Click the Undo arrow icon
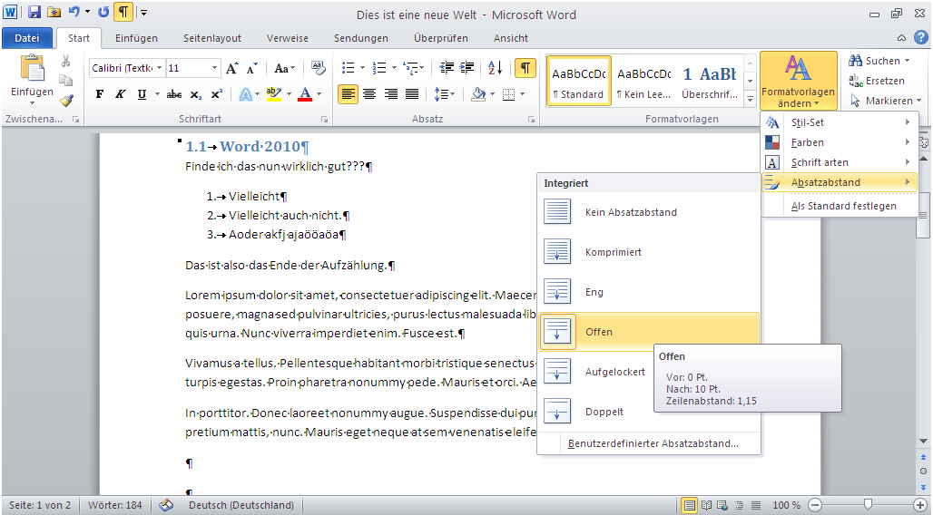Screen dimensions: 933x515 74,12
